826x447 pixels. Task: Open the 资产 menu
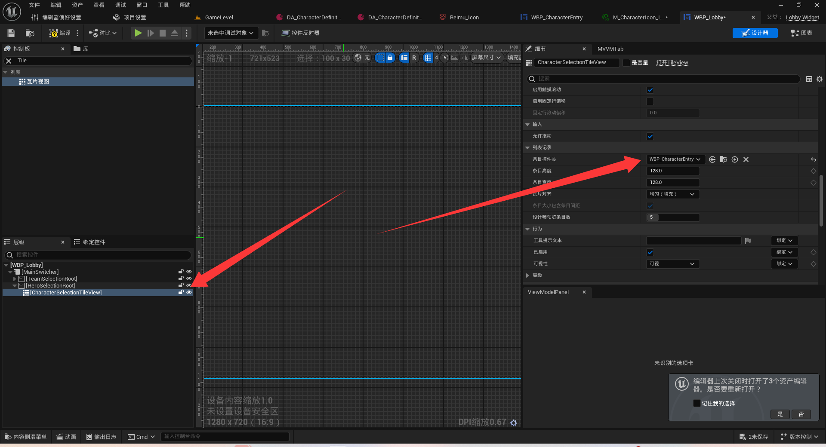77,5
